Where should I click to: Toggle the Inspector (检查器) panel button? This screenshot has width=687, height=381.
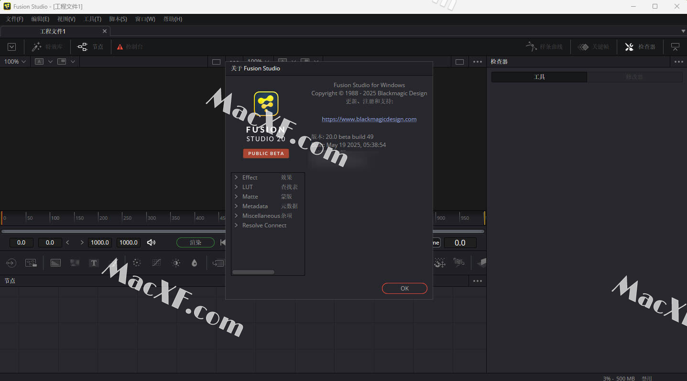tap(640, 46)
